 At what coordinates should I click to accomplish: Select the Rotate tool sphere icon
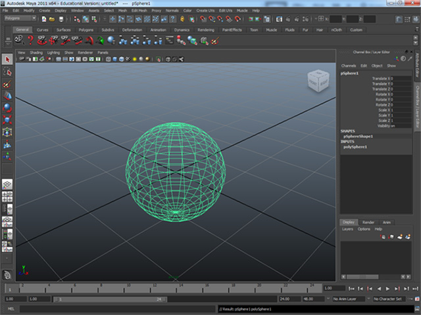(x=7, y=108)
